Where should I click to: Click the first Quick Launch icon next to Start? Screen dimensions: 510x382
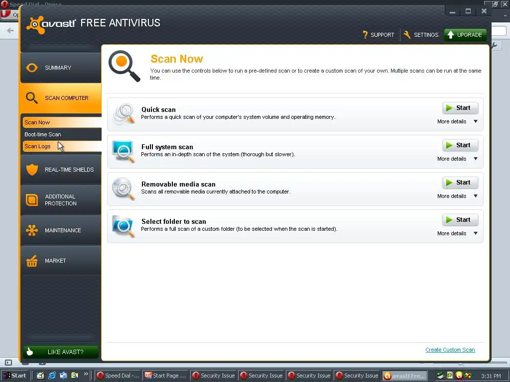click(x=40, y=376)
